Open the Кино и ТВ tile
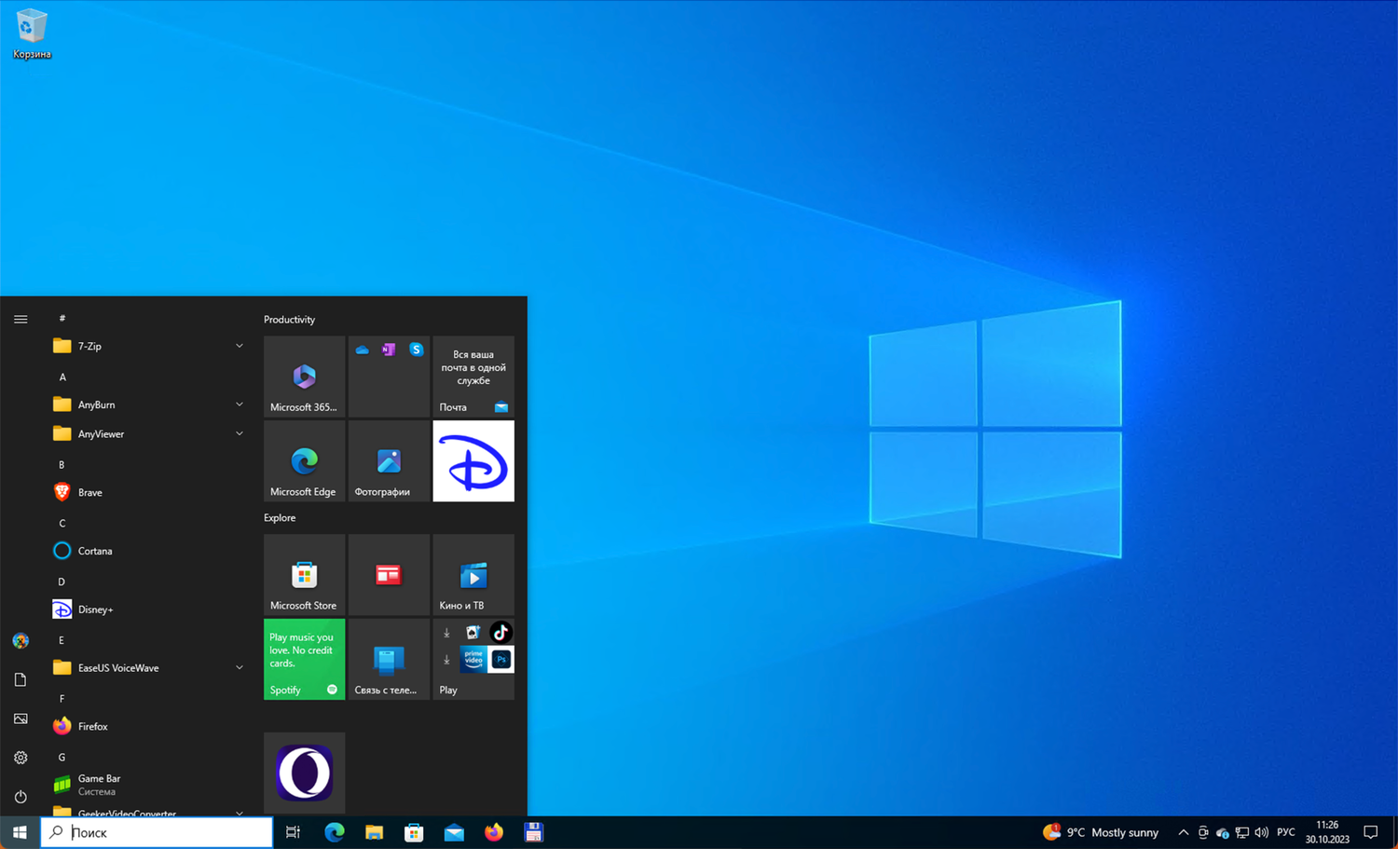Screen dimensions: 1398x849 coord(473,575)
